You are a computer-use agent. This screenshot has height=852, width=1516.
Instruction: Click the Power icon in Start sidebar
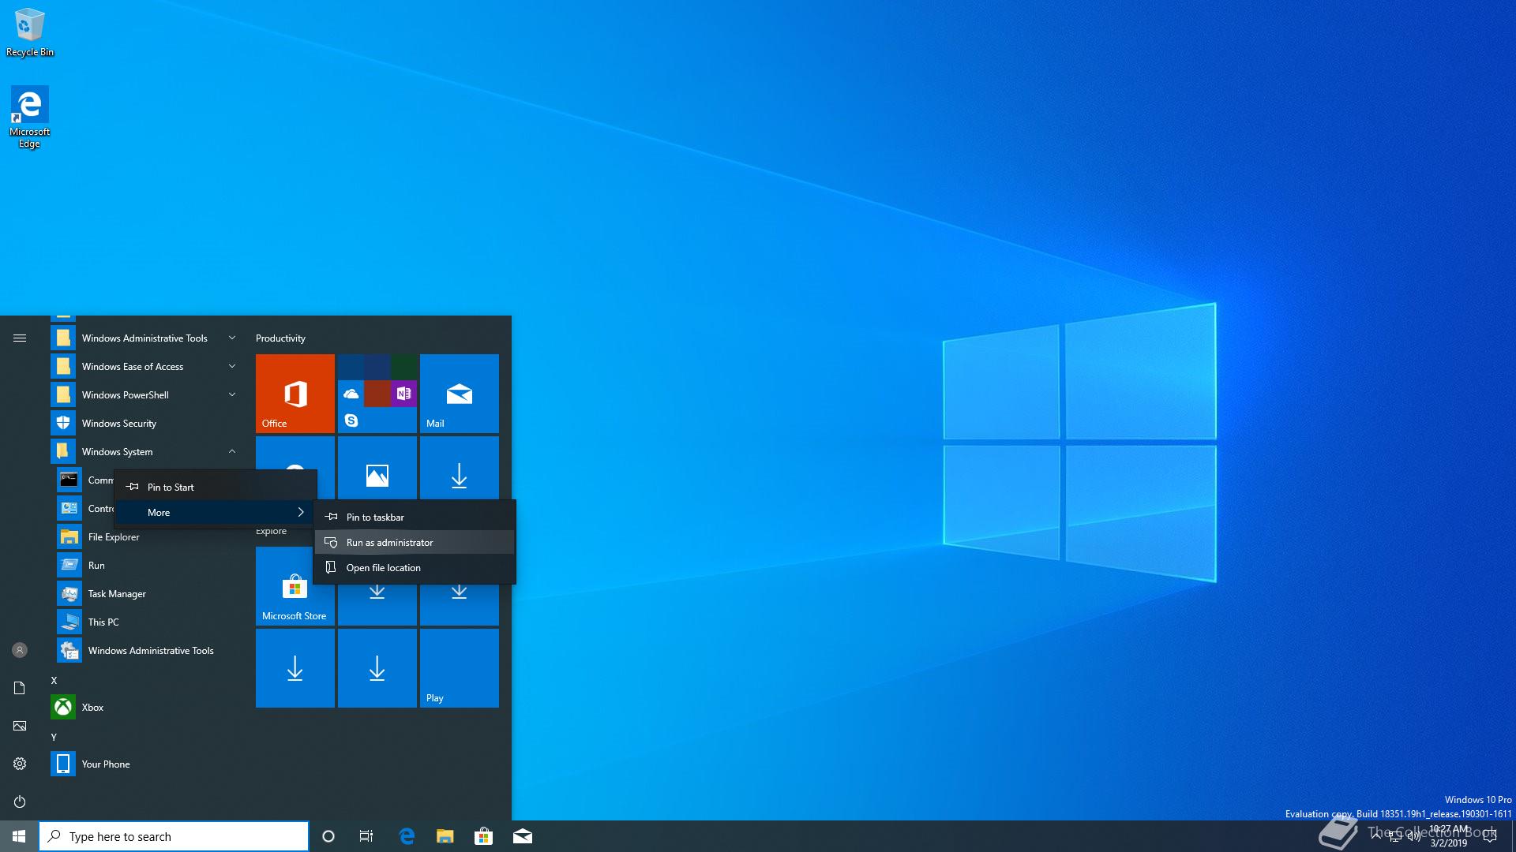coord(20,802)
